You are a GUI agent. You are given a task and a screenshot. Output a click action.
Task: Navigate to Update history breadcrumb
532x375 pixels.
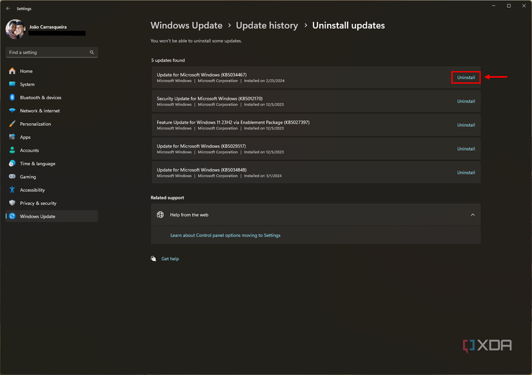(267, 25)
